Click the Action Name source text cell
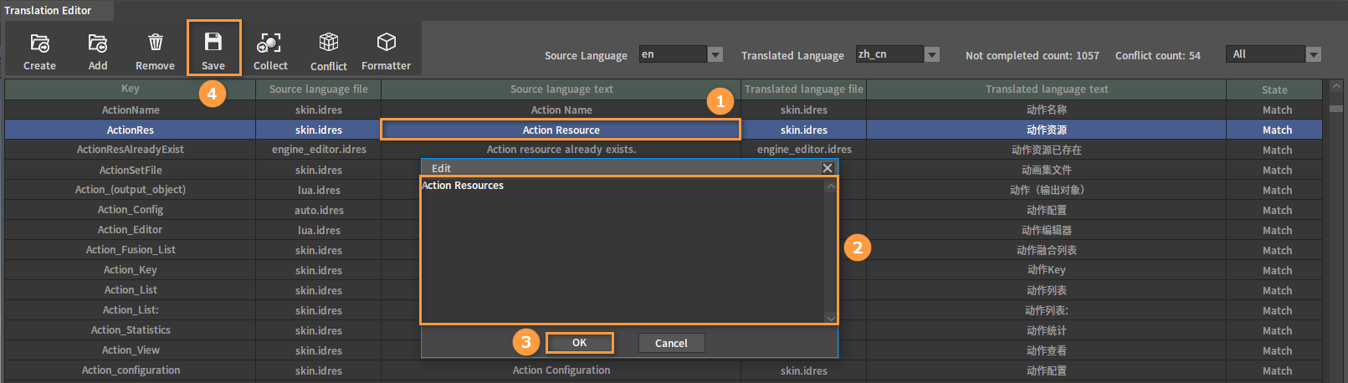The width and height of the screenshot is (1348, 383). [561, 110]
